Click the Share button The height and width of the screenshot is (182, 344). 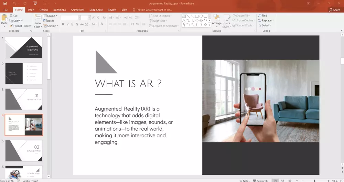coord(335,10)
